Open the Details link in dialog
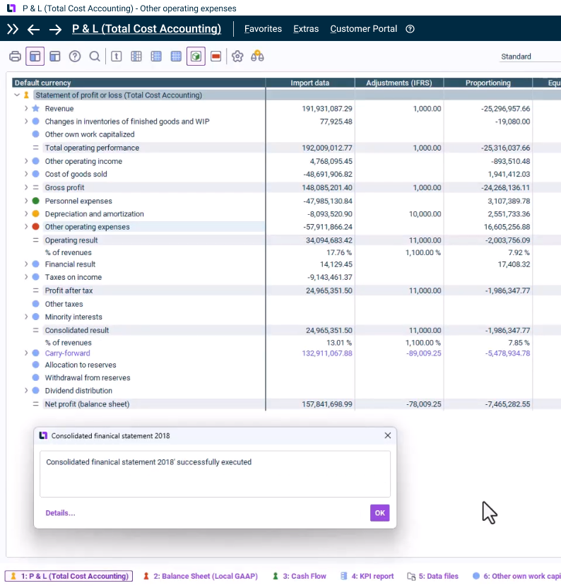 pos(60,513)
